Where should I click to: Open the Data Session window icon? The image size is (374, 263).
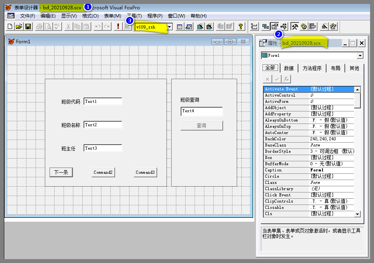pyautogui.click(x=189, y=26)
